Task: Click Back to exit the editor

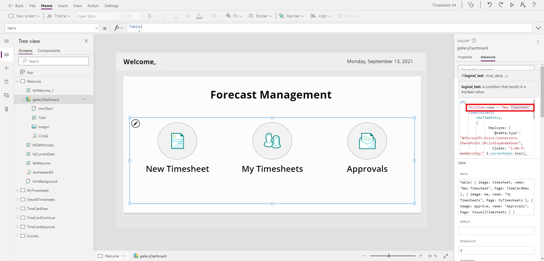Action: [x=16, y=5]
